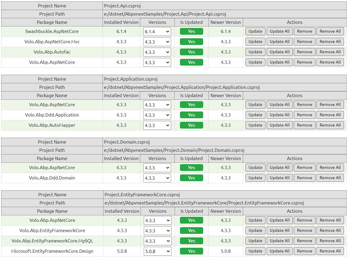Click Update All for Volo.Abp.Ddd.Application
Image resolution: width=349 pixels, height=258 pixels.
(x=280, y=115)
